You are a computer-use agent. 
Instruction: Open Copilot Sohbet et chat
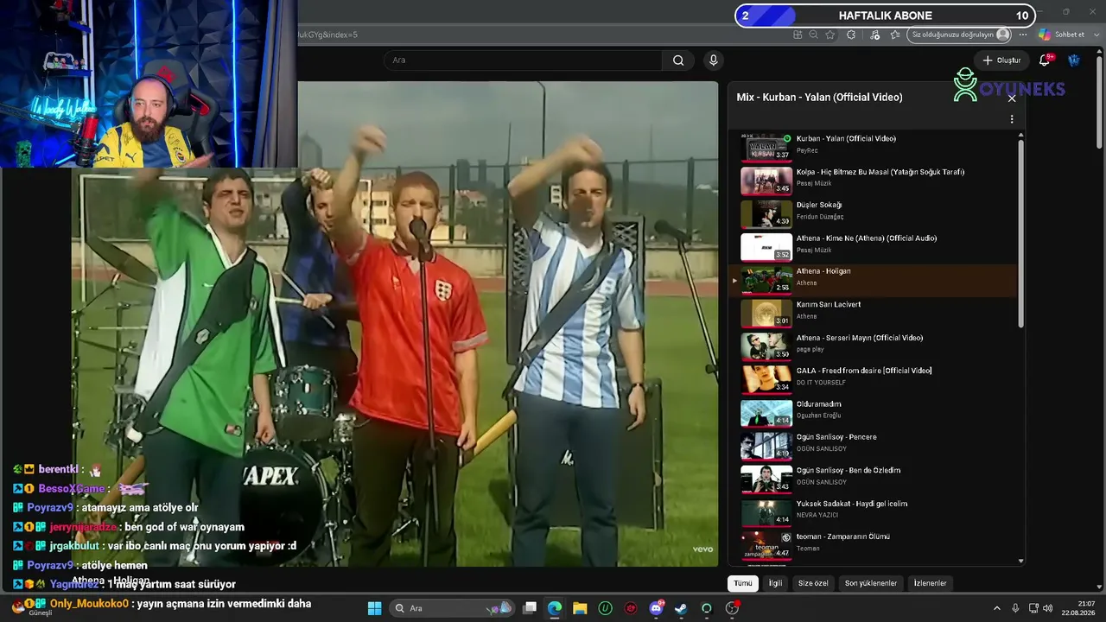tap(1061, 35)
